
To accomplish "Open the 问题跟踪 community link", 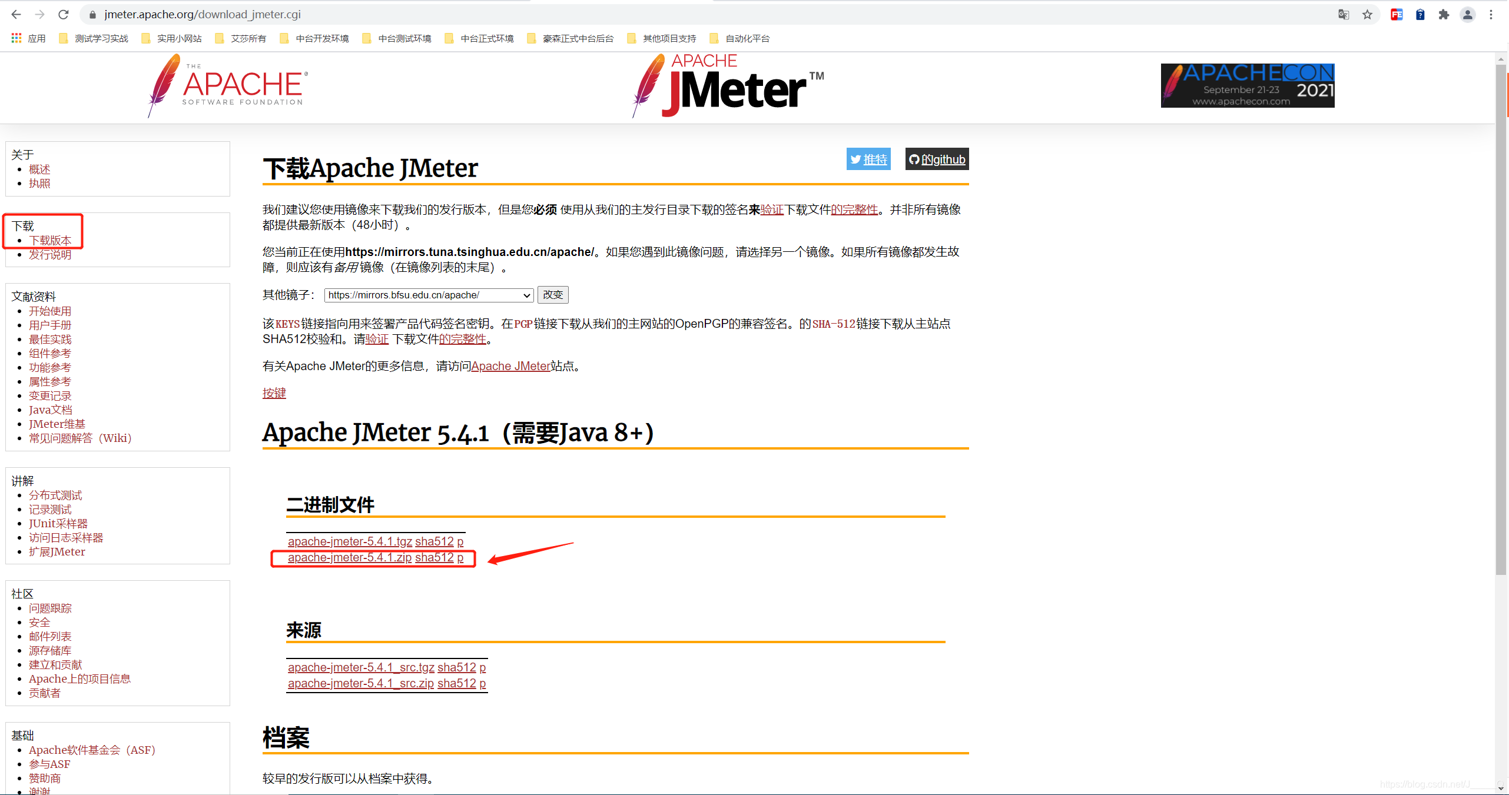I will point(50,608).
